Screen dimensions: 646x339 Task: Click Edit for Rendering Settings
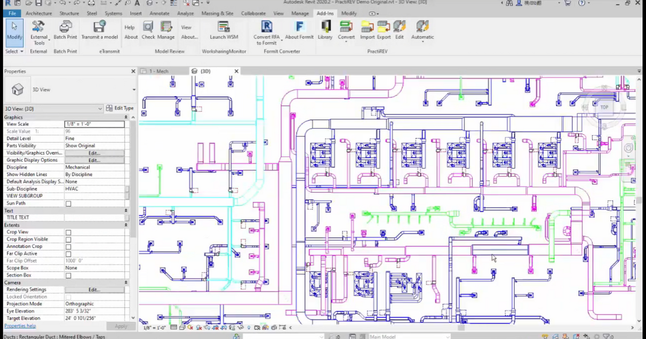[x=94, y=289]
